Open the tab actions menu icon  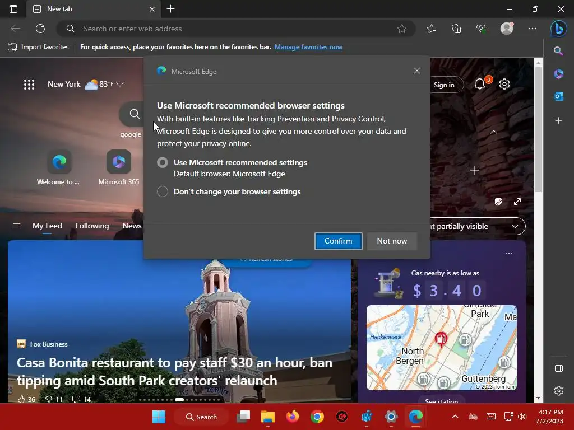pos(13,9)
